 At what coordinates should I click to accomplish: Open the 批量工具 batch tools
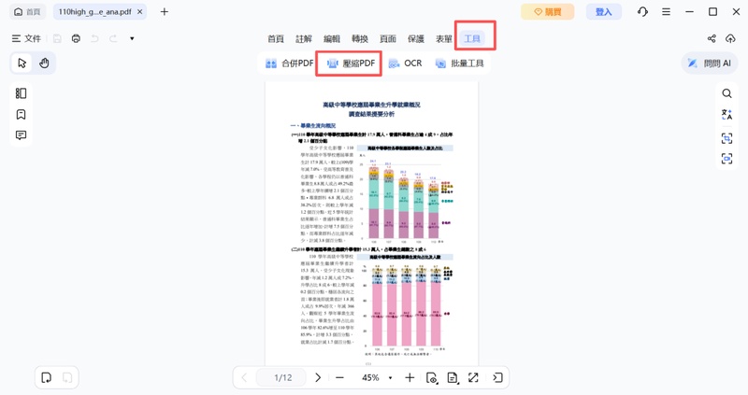[460, 63]
